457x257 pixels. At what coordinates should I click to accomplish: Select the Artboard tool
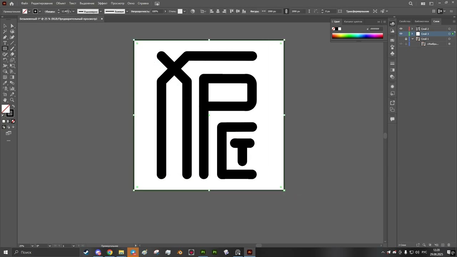click(x=5, y=94)
